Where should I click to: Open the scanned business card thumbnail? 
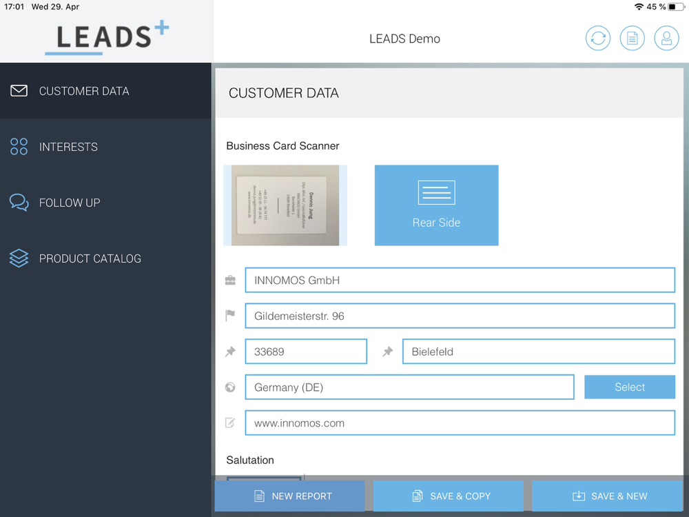(285, 205)
